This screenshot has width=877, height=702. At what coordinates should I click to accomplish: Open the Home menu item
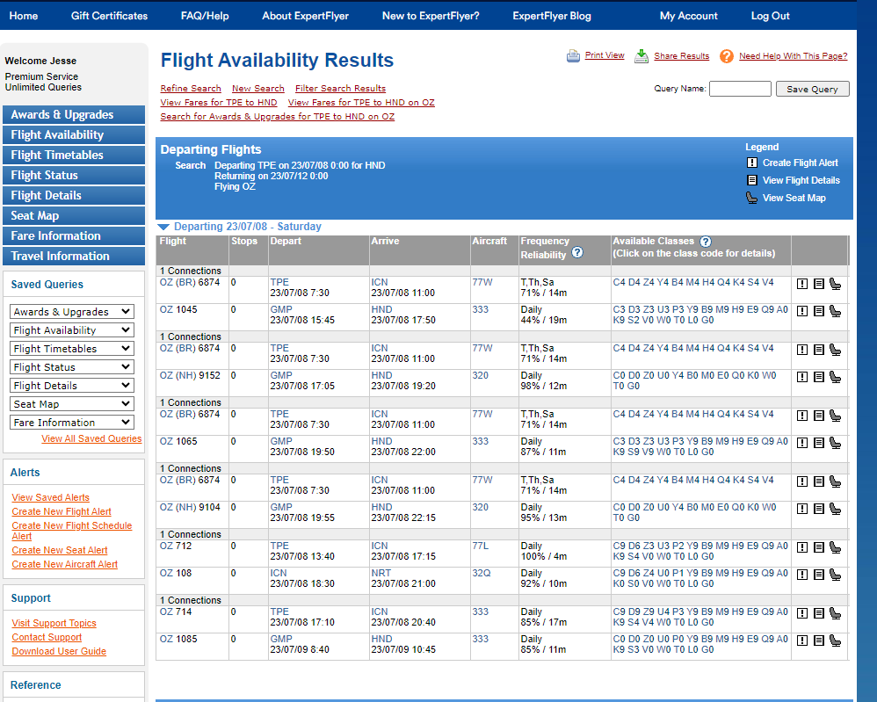tap(24, 16)
